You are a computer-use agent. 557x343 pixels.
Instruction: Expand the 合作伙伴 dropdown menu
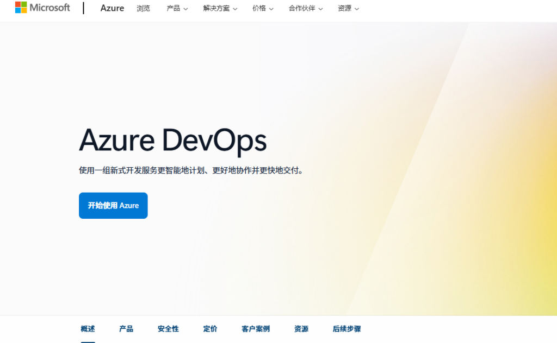(306, 8)
